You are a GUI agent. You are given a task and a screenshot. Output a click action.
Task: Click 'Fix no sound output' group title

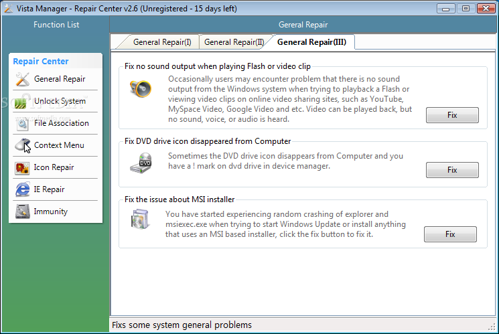point(218,66)
